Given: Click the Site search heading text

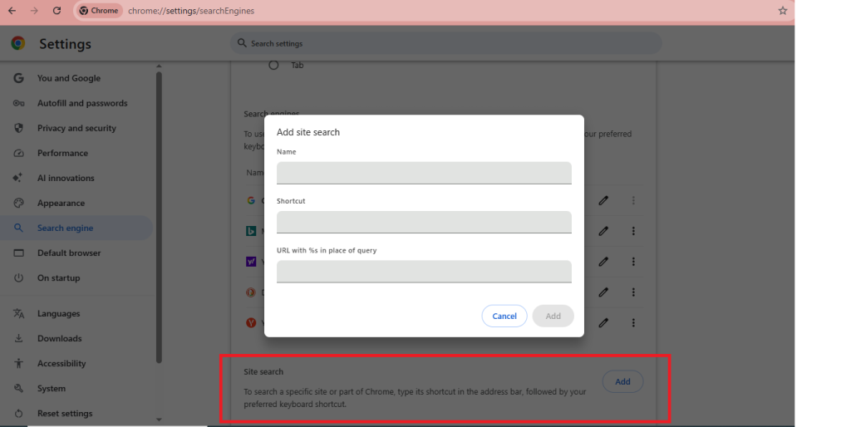Looking at the screenshot, I should 263,371.
